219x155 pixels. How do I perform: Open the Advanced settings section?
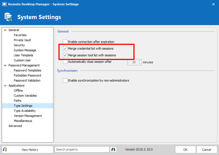point(15,126)
